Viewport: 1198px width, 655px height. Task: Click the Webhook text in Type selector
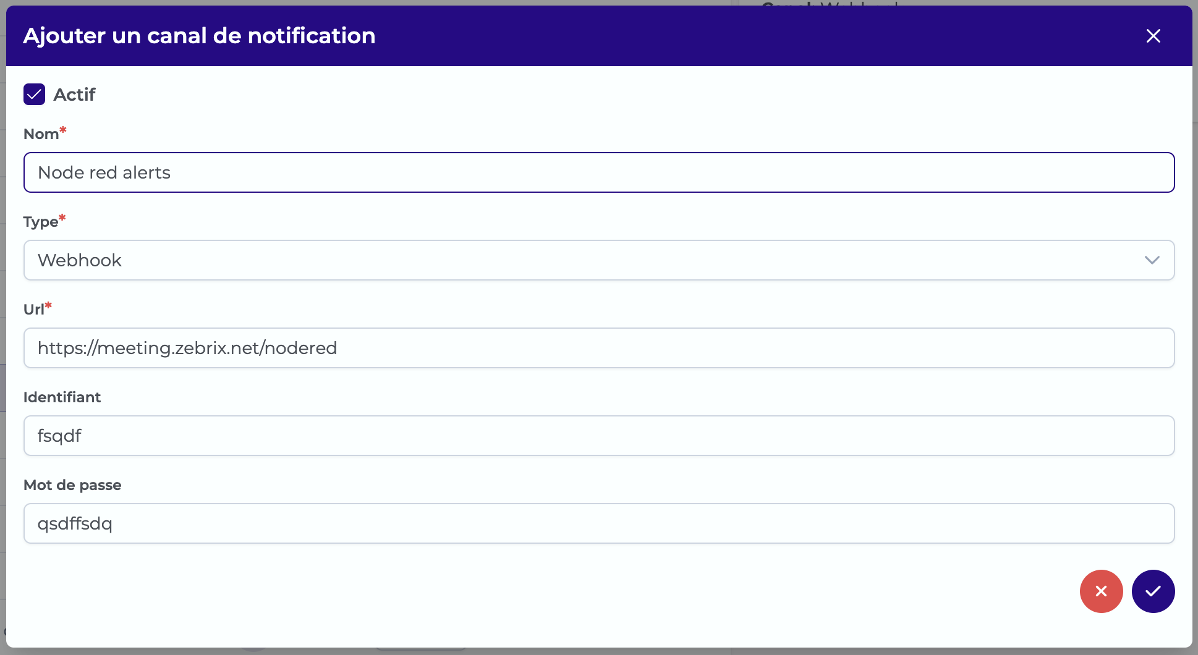pos(80,260)
